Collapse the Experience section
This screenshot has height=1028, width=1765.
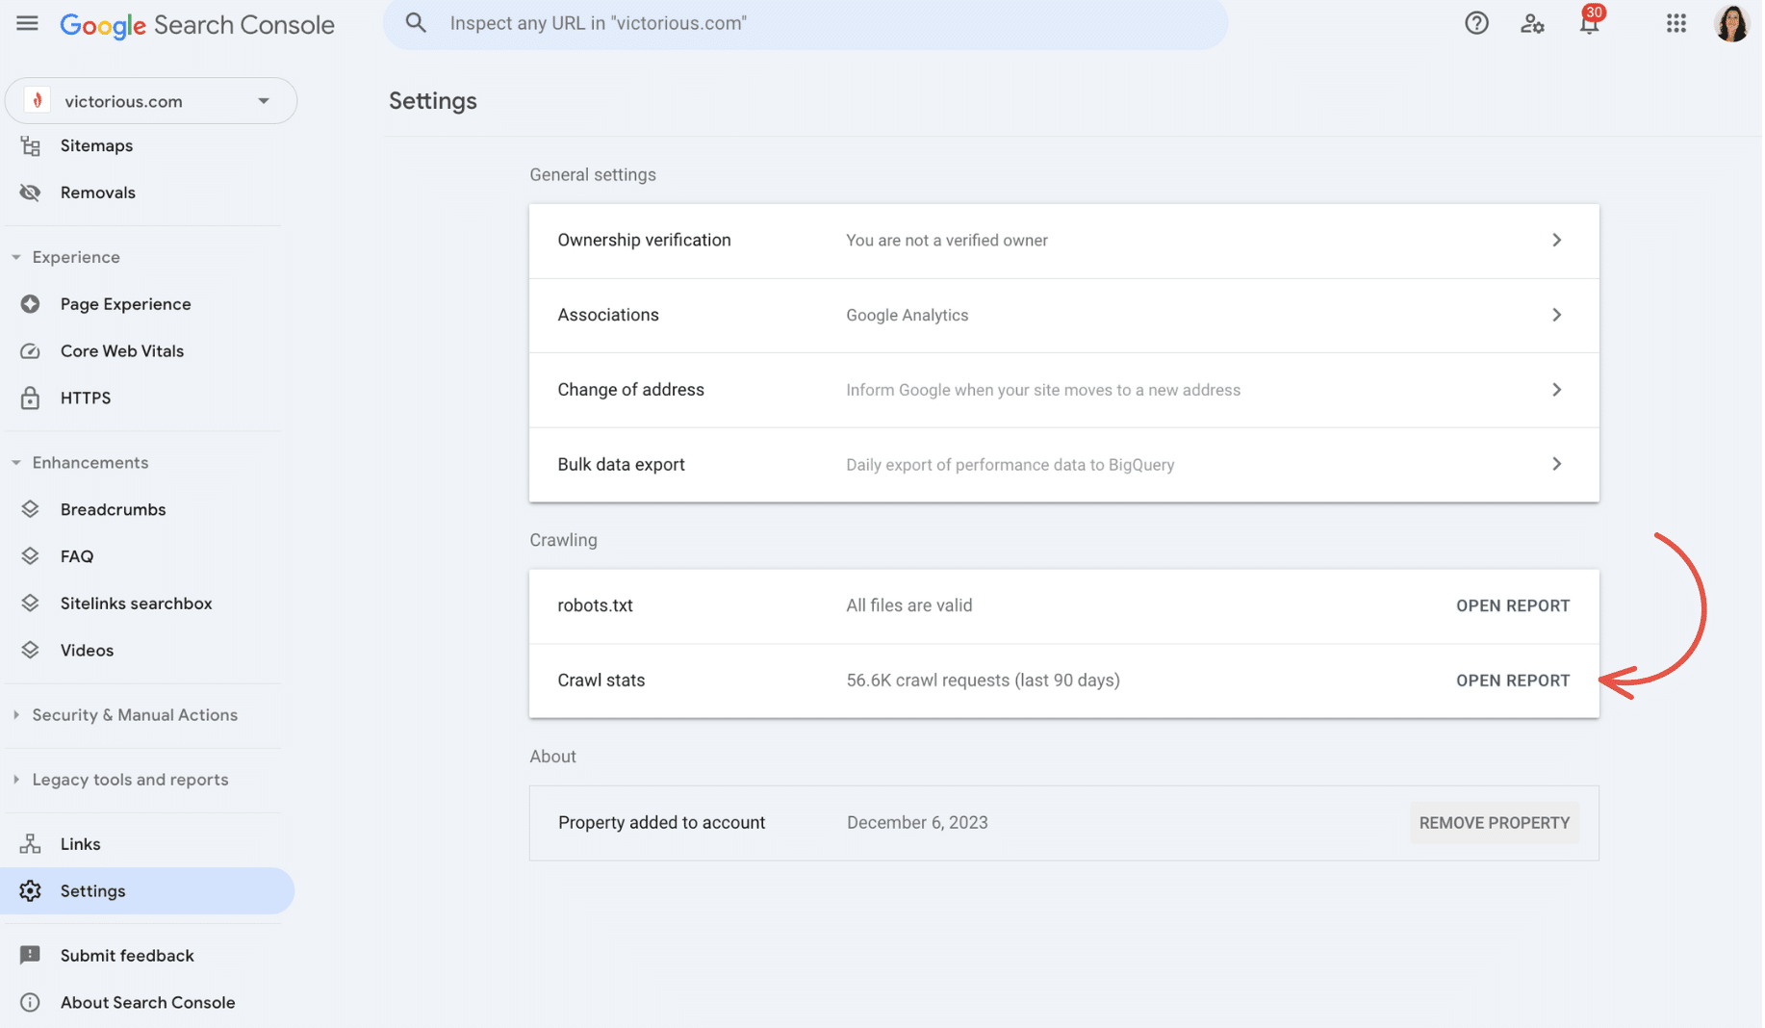[x=16, y=257]
